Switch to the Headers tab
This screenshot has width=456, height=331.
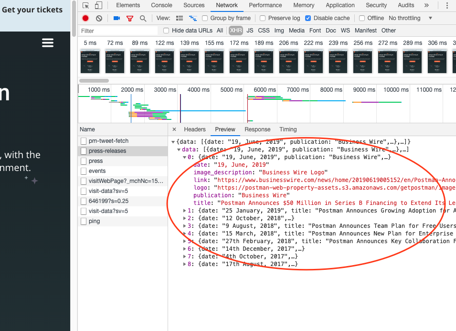click(194, 129)
